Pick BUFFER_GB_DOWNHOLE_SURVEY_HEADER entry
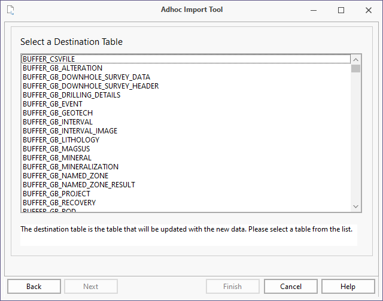383x301 pixels. click(90, 86)
